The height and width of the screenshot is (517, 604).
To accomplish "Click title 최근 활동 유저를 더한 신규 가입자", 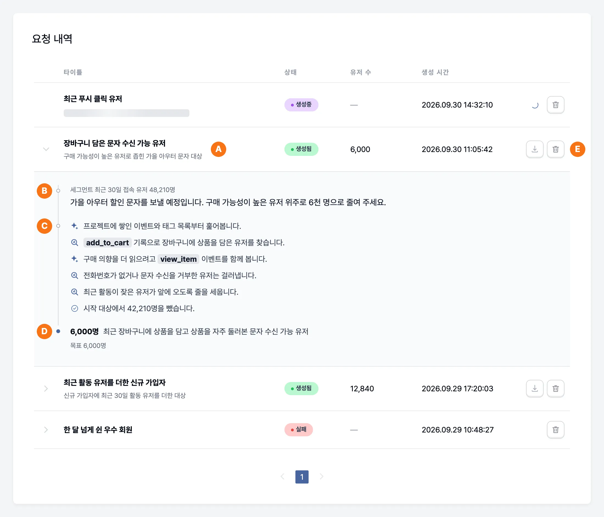I will pos(114,382).
